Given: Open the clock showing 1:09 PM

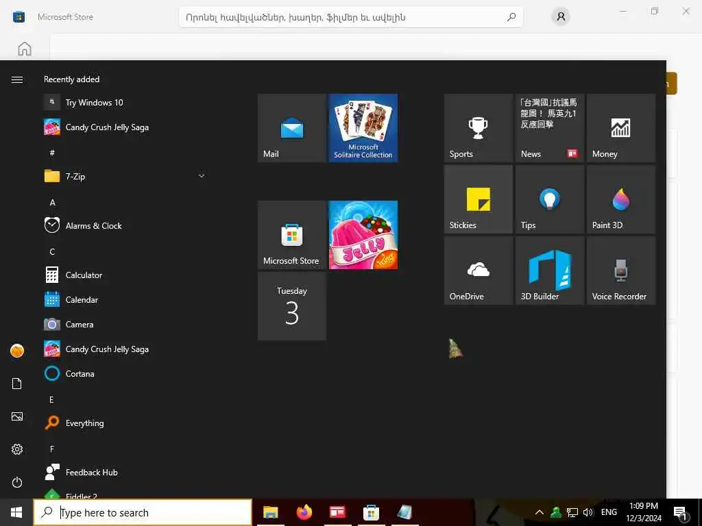Looking at the screenshot, I should (x=644, y=512).
